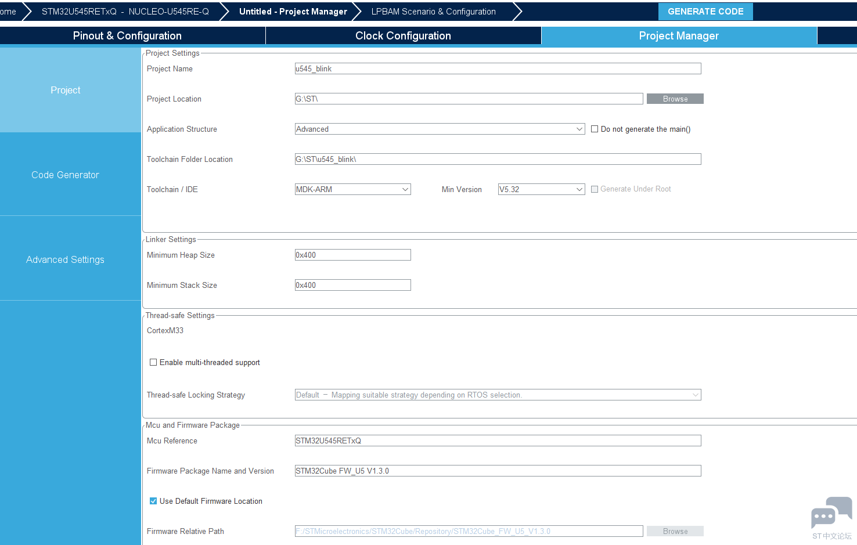Image resolution: width=857 pixels, height=545 pixels.
Task: Click the Mcu Reference field
Action: (x=498, y=441)
